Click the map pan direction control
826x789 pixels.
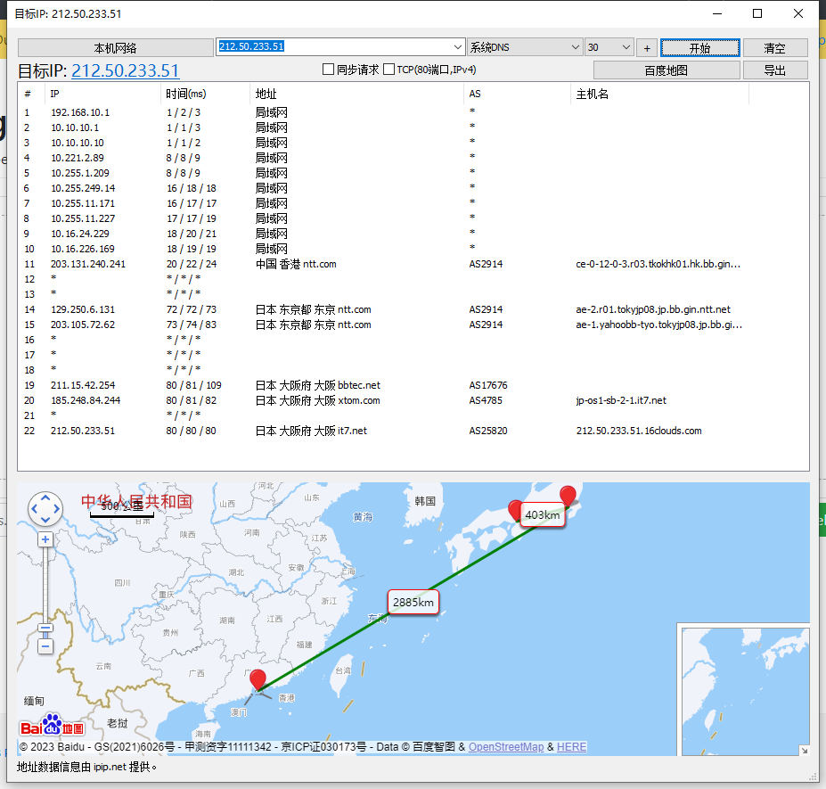[45, 509]
